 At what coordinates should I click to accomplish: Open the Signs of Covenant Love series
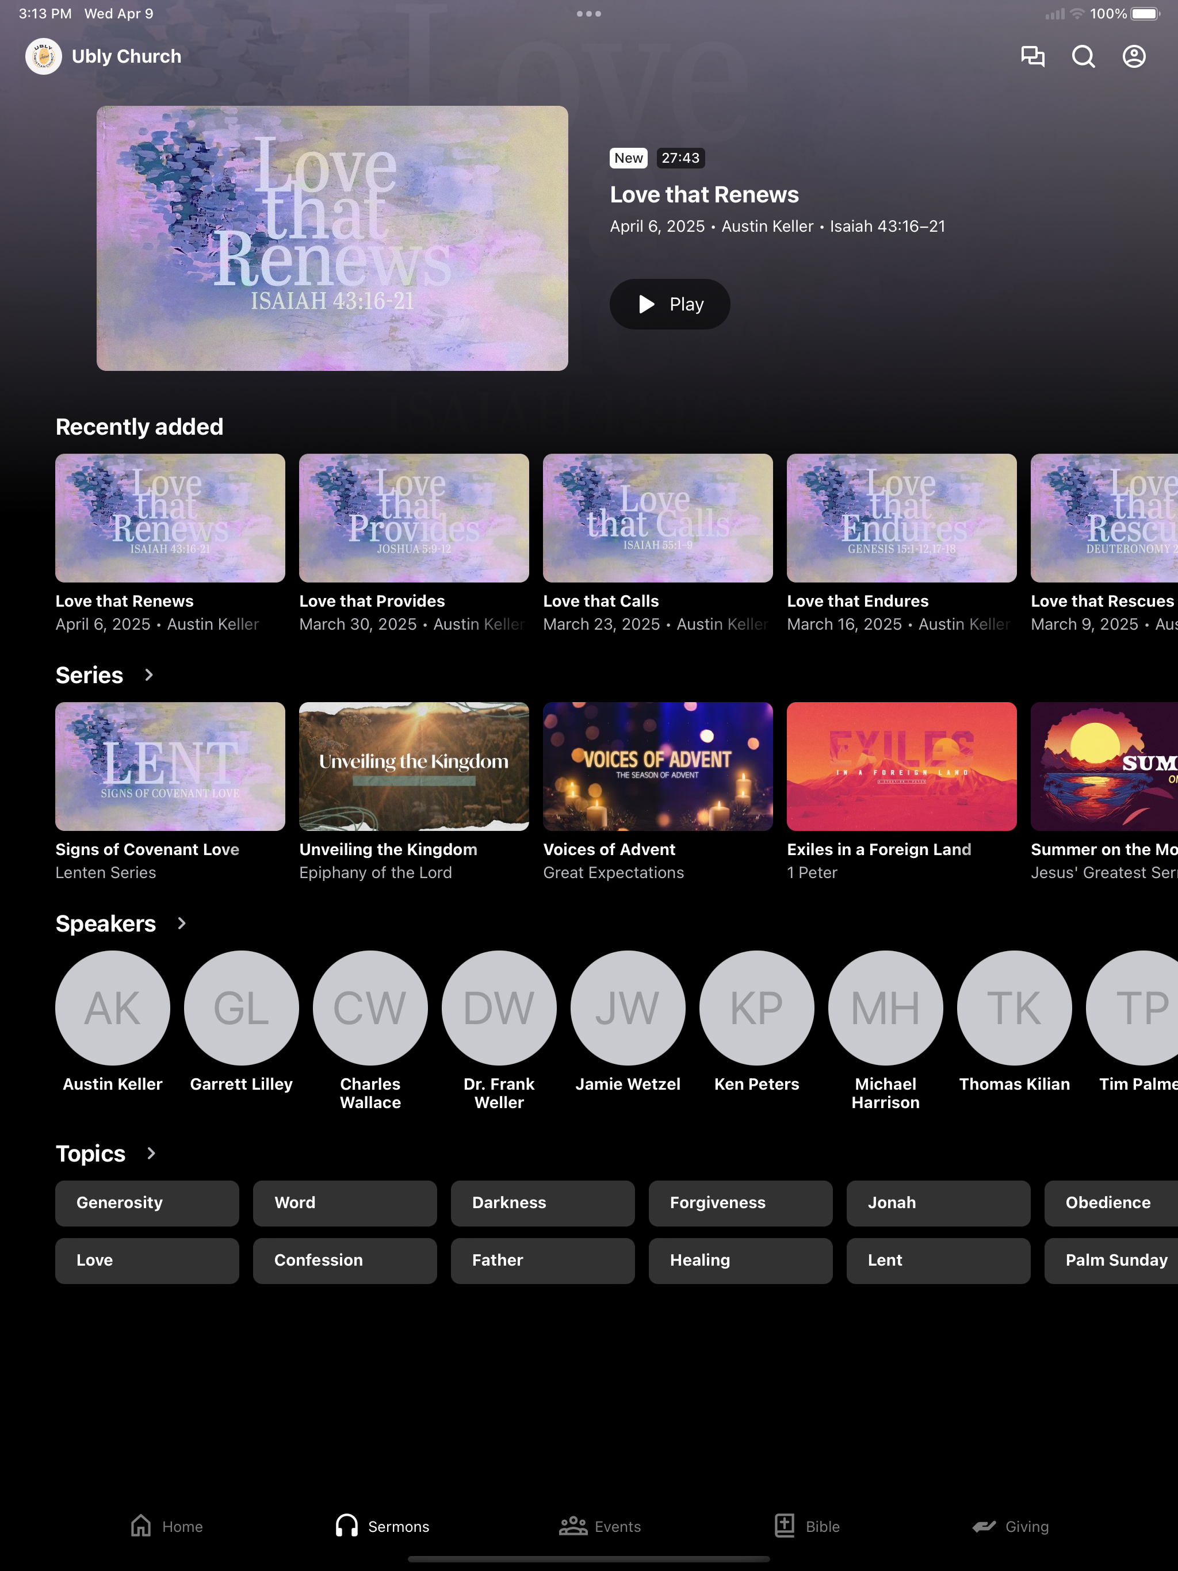pyautogui.click(x=170, y=767)
